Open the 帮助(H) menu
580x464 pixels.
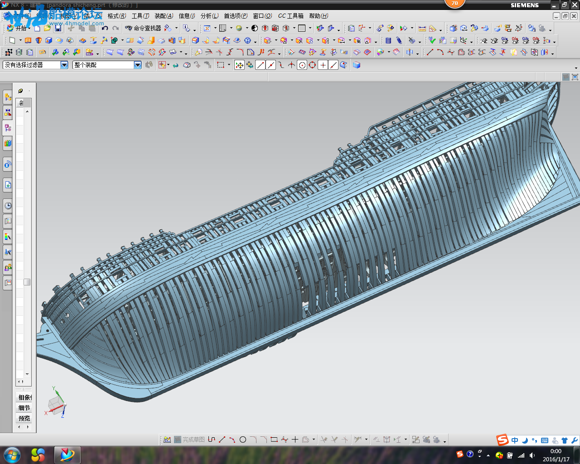(319, 16)
